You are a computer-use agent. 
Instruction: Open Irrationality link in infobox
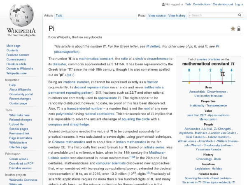pyautogui.click(x=197, y=105)
